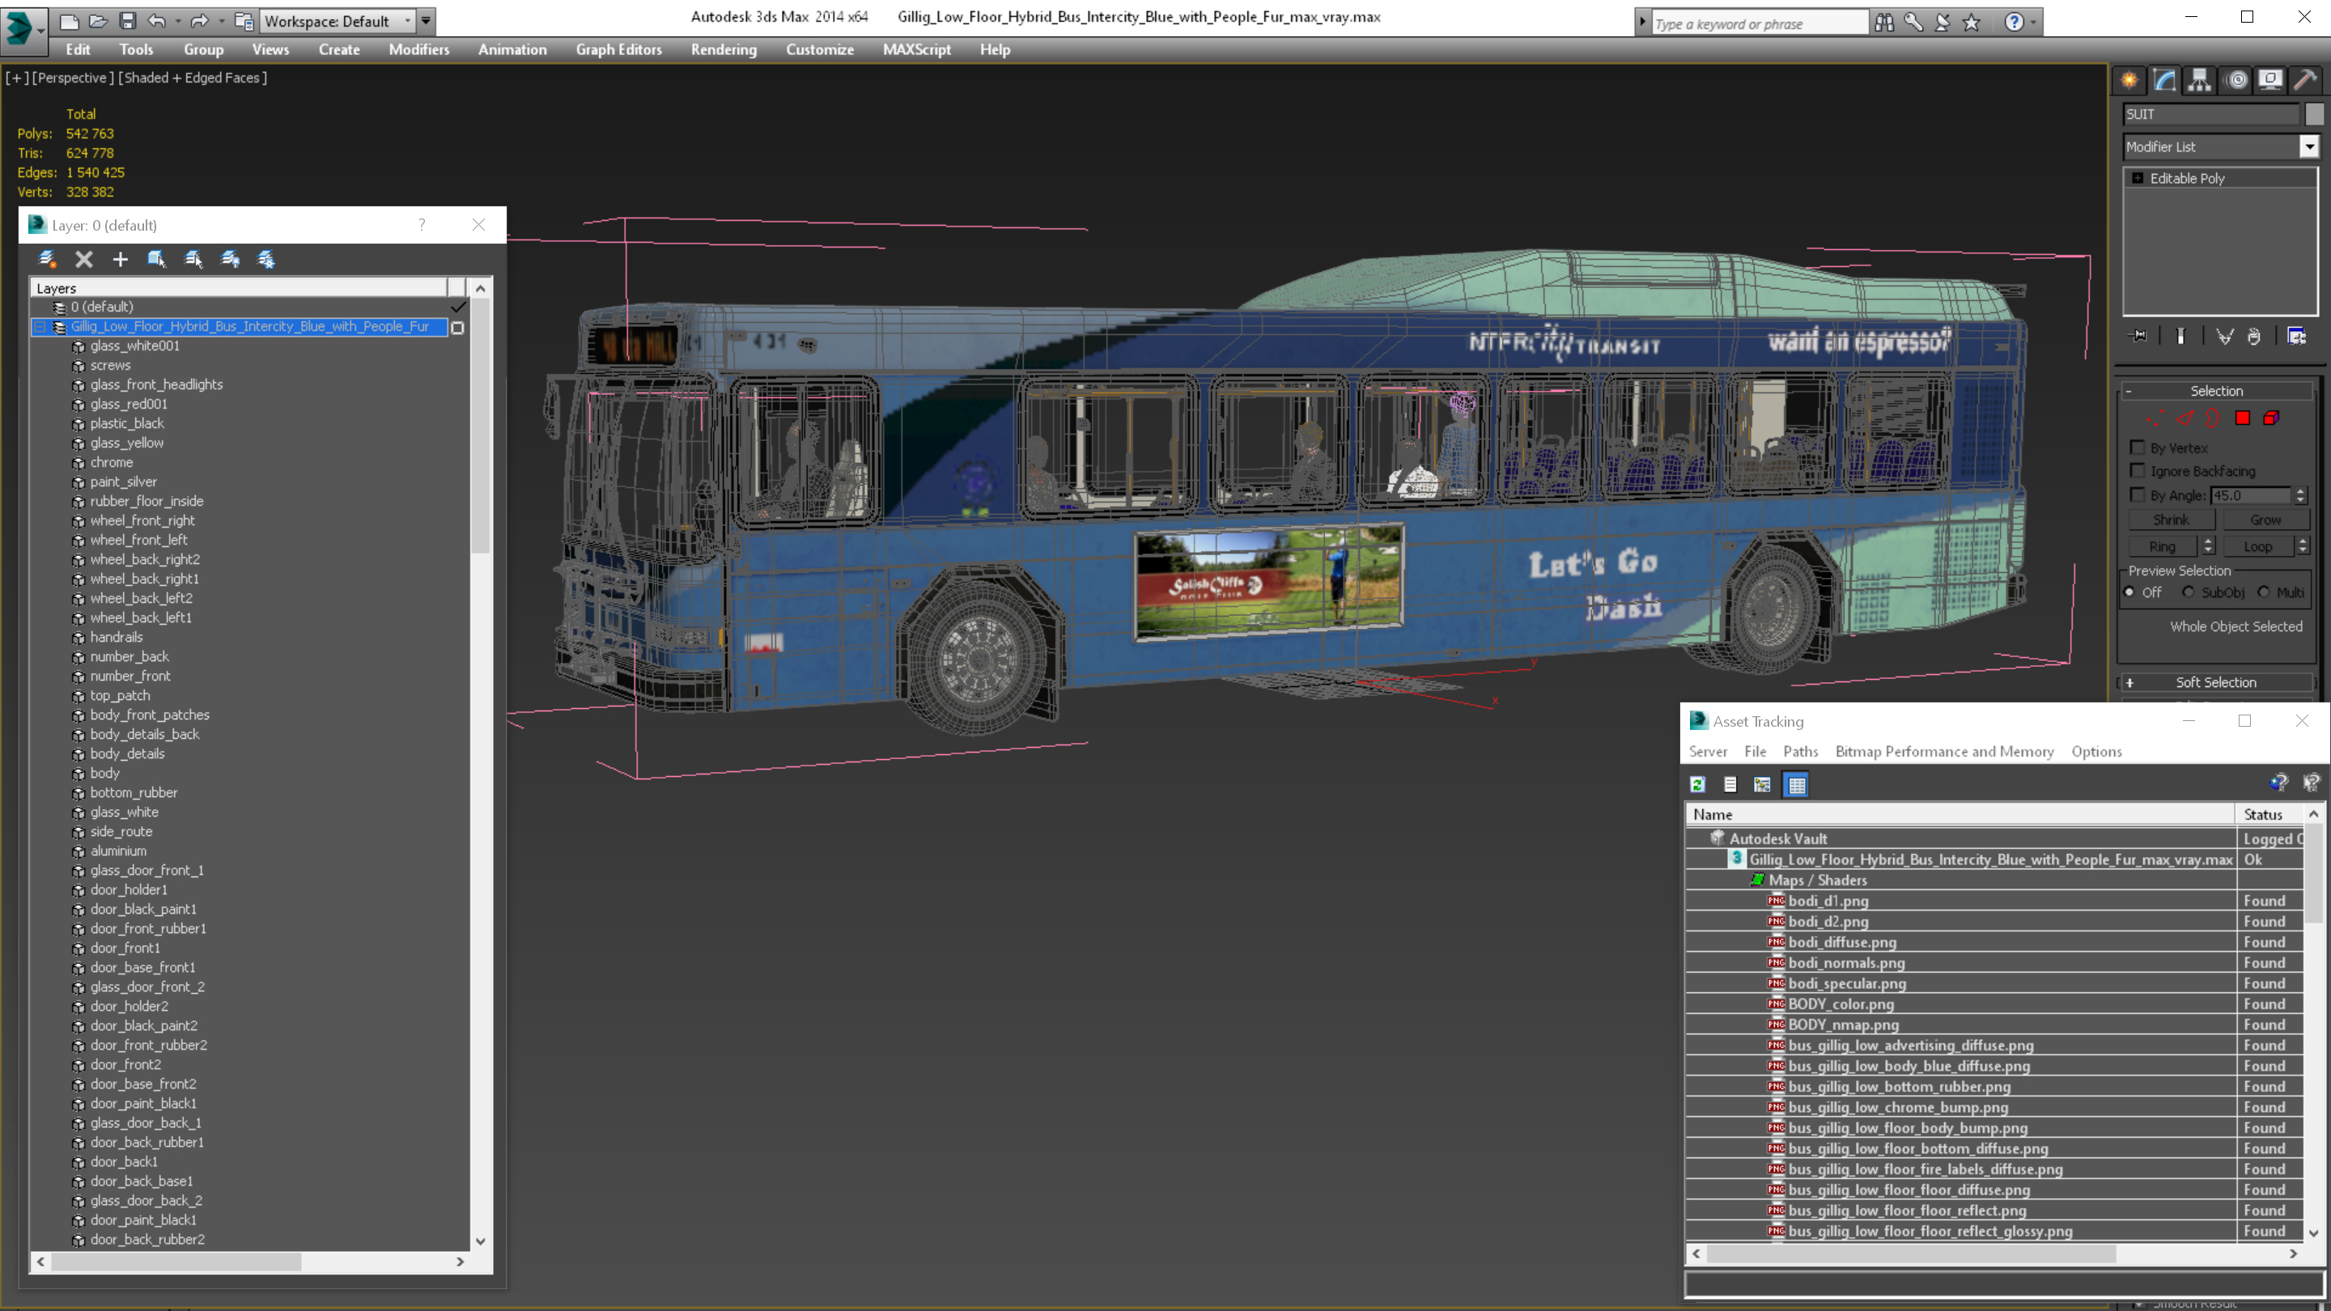Enable By Vertex checkbox

2138,448
